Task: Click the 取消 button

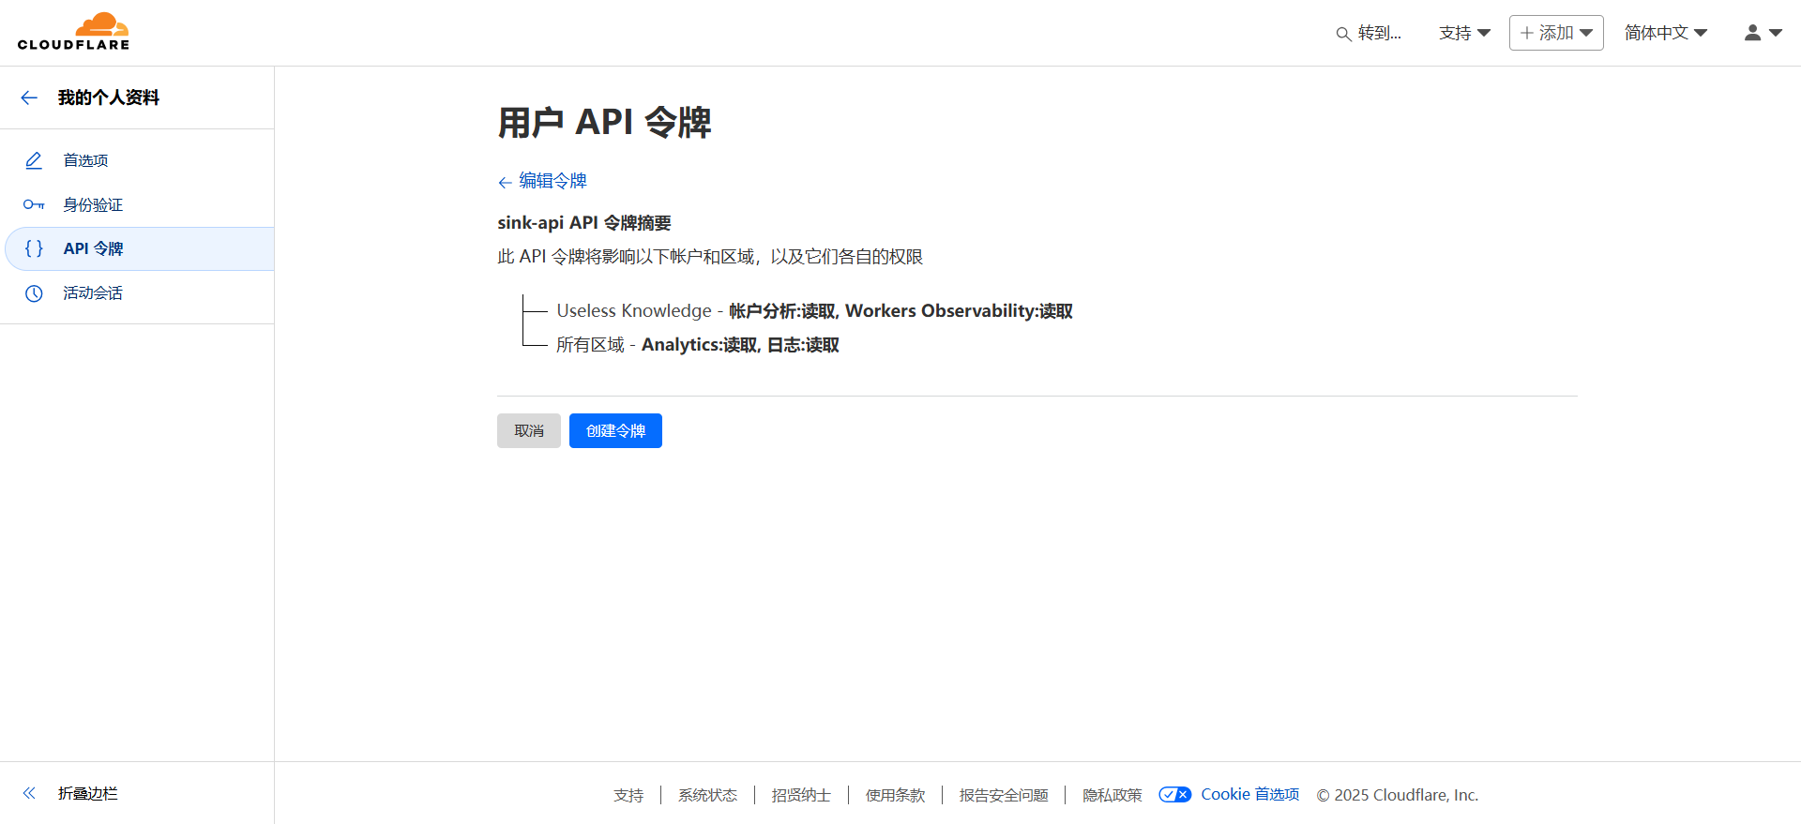Action: tap(529, 431)
